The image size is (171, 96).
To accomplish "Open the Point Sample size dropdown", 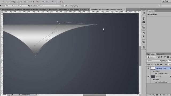I will coord(22,6).
